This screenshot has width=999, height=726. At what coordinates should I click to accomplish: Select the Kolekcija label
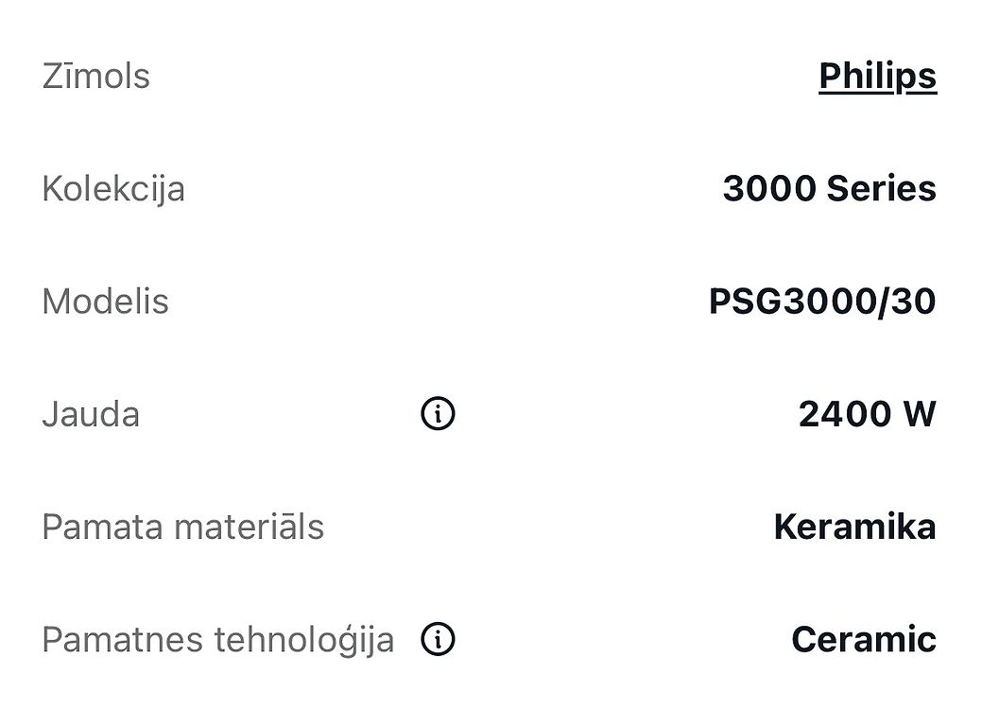coord(113,189)
